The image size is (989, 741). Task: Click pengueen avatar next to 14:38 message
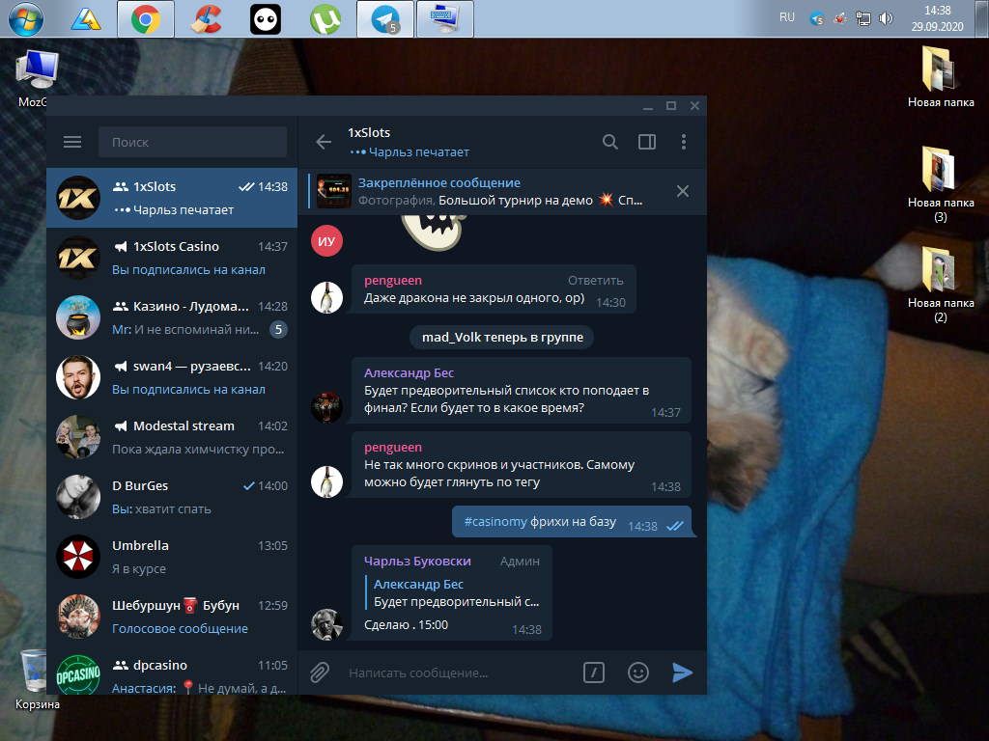(326, 482)
